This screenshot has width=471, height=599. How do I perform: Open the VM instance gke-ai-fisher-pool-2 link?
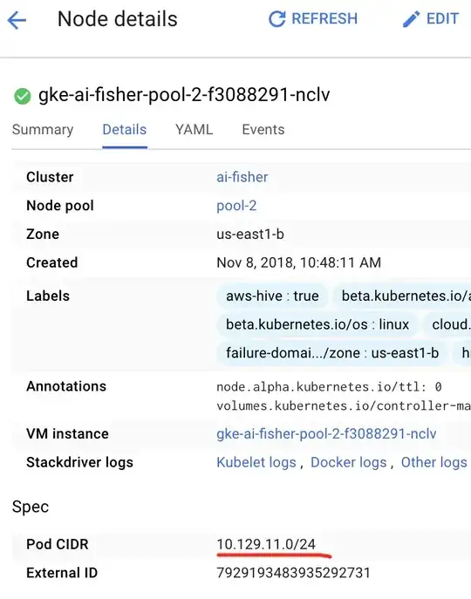click(326, 433)
